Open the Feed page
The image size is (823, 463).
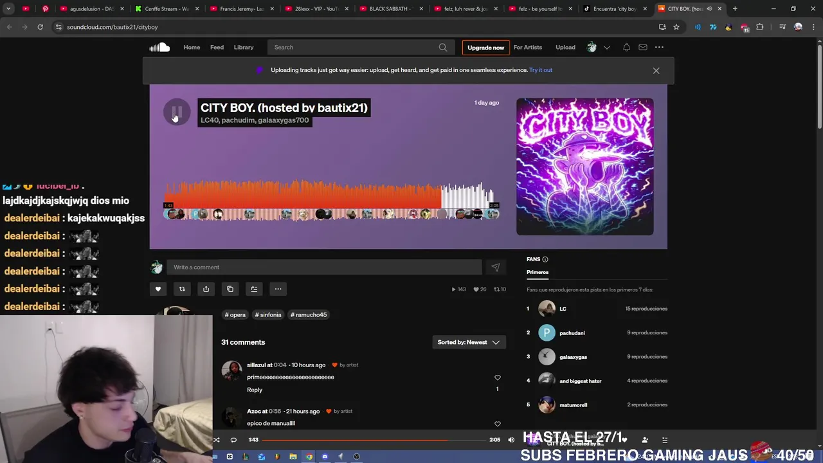pyautogui.click(x=217, y=47)
